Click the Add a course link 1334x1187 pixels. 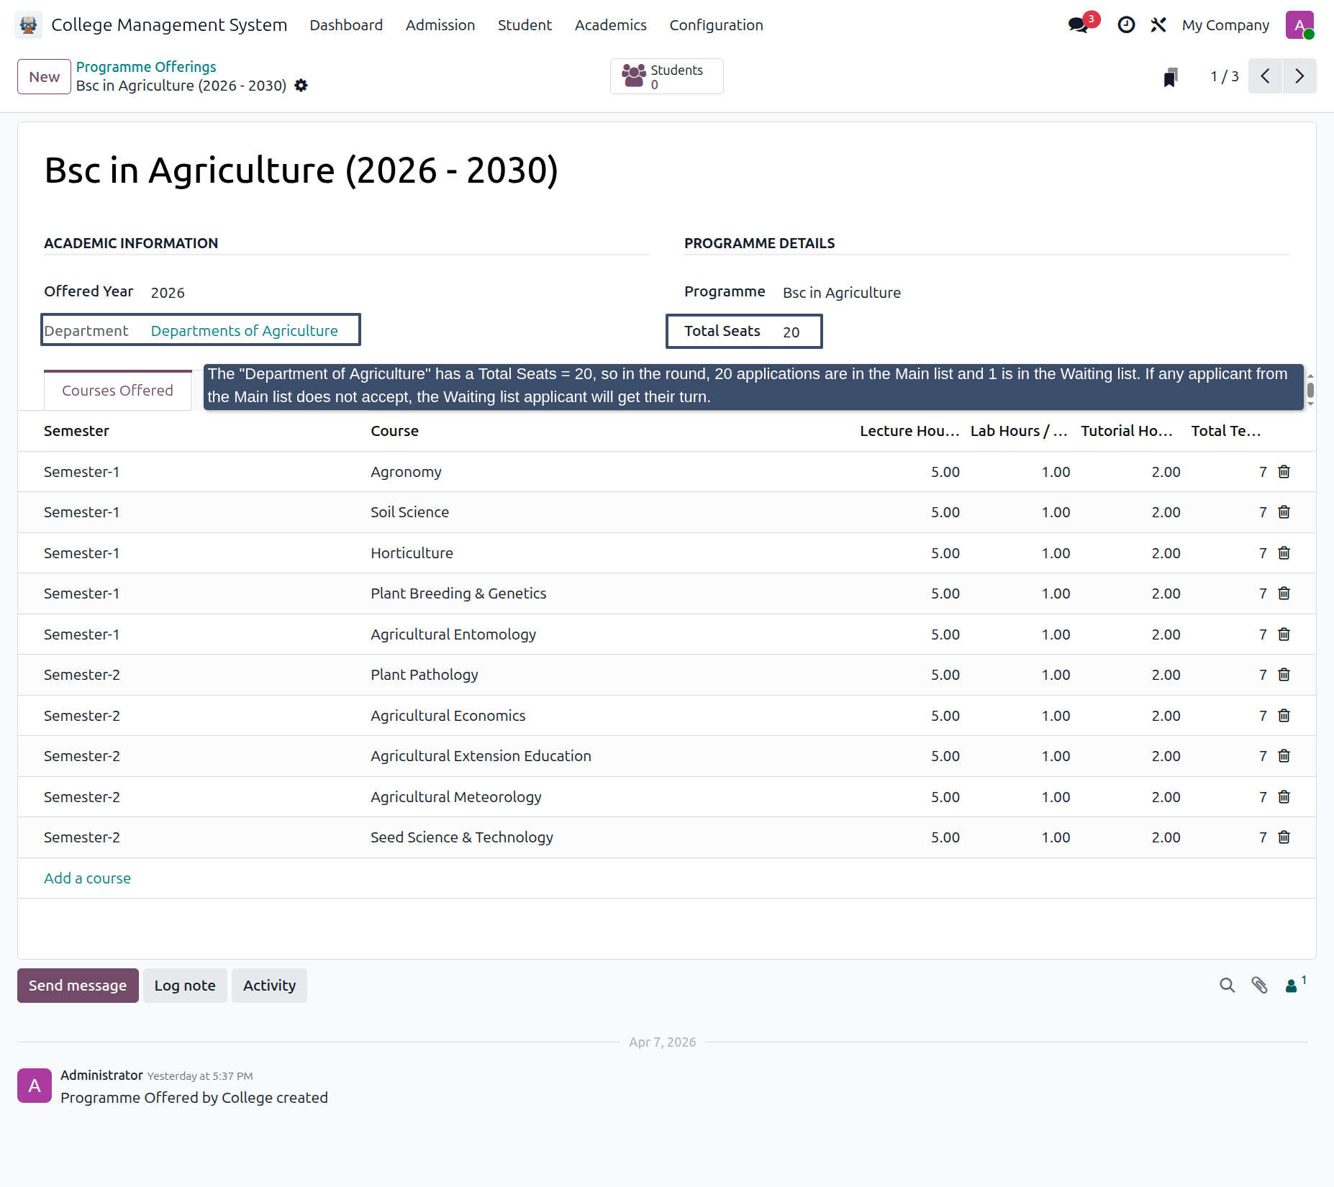pos(87,878)
